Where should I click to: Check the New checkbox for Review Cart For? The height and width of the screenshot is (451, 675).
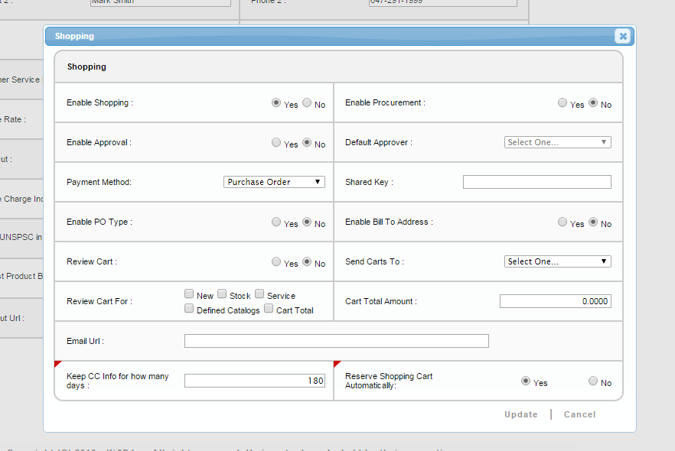tap(189, 294)
